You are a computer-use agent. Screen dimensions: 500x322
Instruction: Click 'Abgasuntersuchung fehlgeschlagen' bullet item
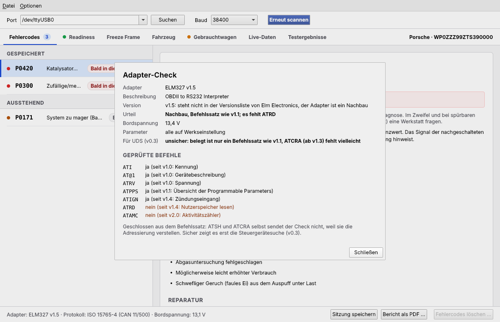click(x=219, y=262)
